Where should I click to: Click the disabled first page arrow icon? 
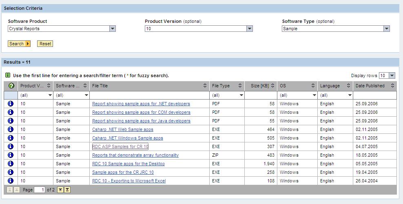[10, 190]
